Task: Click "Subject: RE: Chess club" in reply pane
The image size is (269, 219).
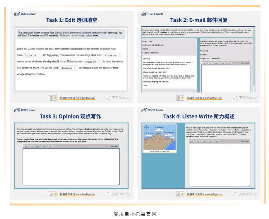Action: click(210, 58)
